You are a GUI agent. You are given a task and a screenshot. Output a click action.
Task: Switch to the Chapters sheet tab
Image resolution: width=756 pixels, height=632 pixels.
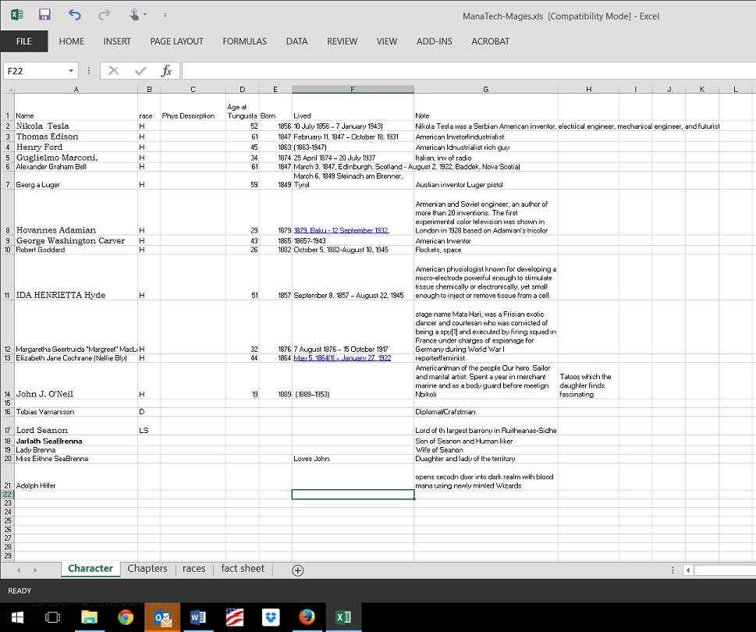tap(147, 569)
